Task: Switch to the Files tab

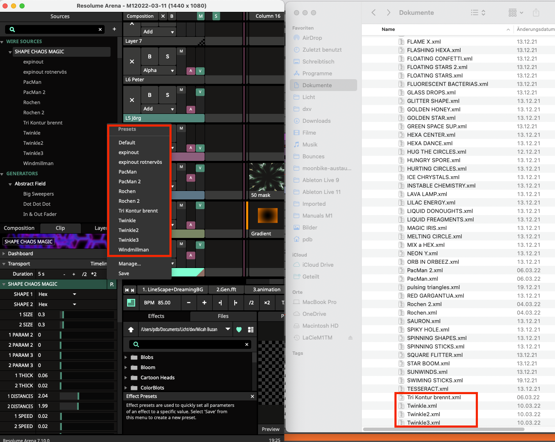Action: coord(223,316)
